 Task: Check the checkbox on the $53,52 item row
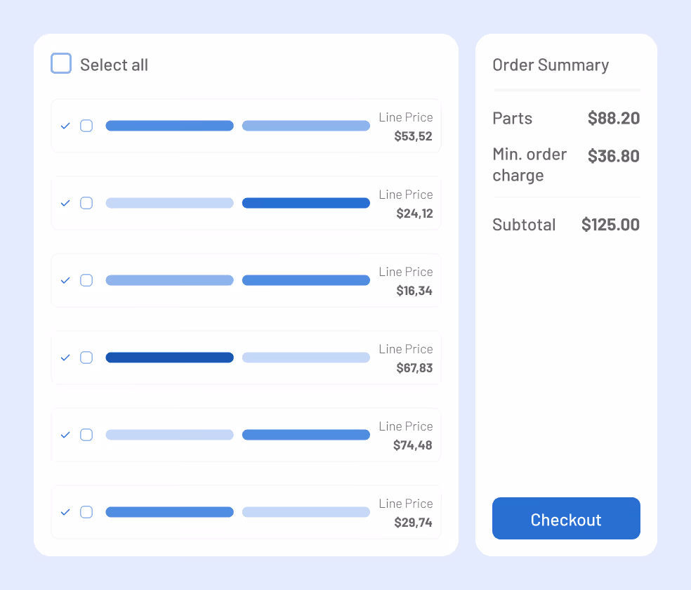[x=86, y=126]
